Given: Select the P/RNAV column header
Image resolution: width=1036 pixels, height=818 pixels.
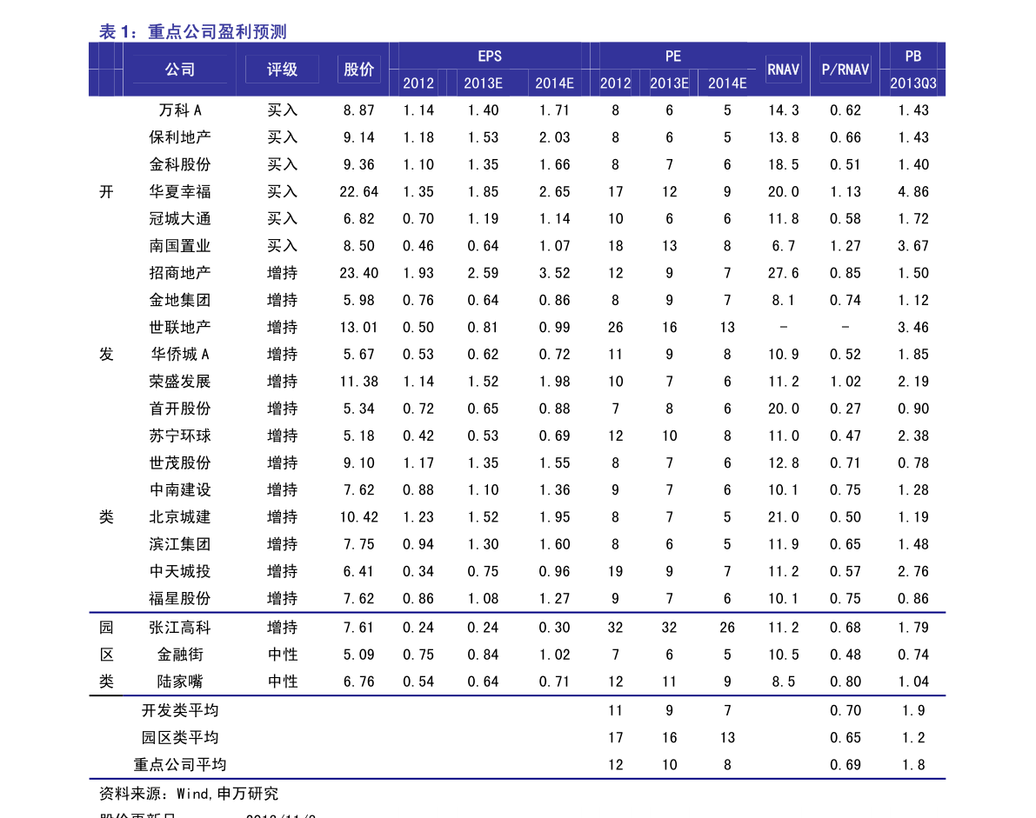Looking at the screenshot, I should 845,70.
